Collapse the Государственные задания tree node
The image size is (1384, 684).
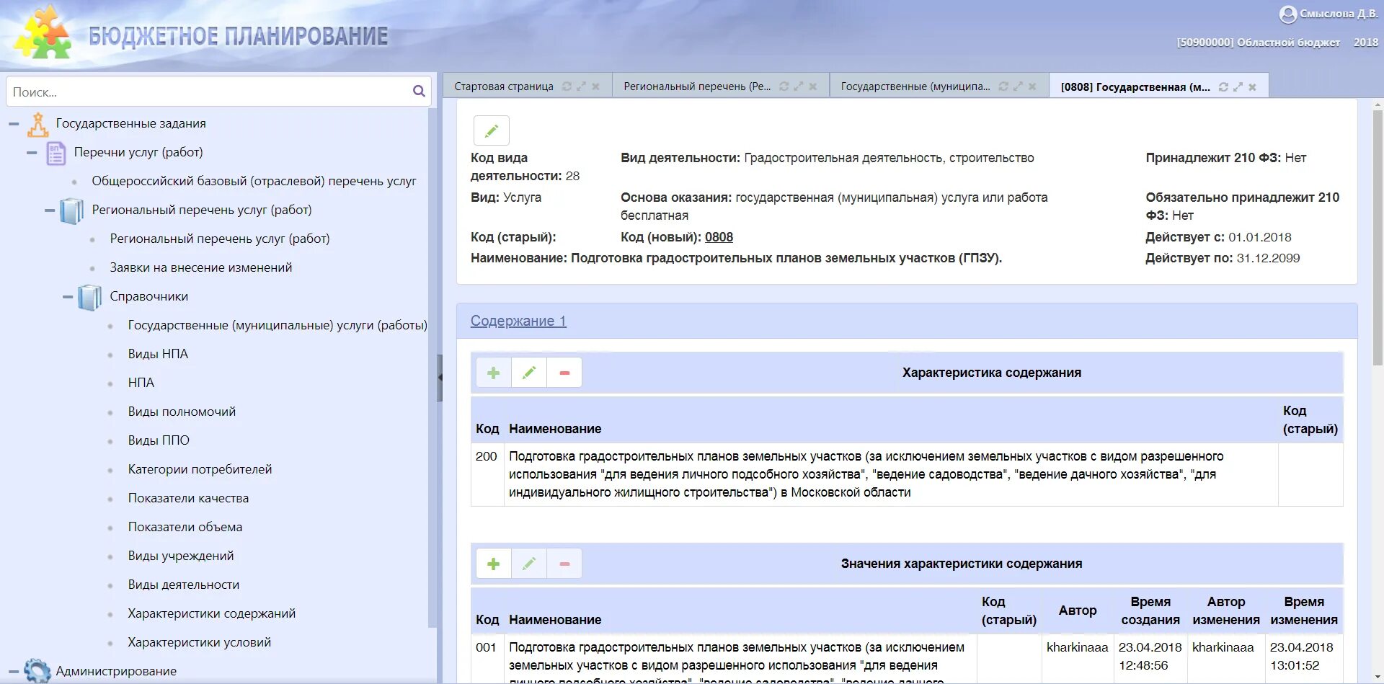[x=14, y=124]
